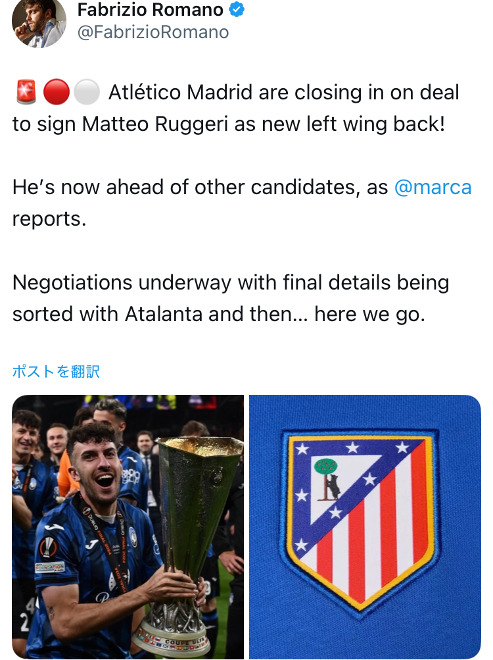
Task: Tap the Europa League sleeve patch on the jersey
Action: [x=49, y=547]
